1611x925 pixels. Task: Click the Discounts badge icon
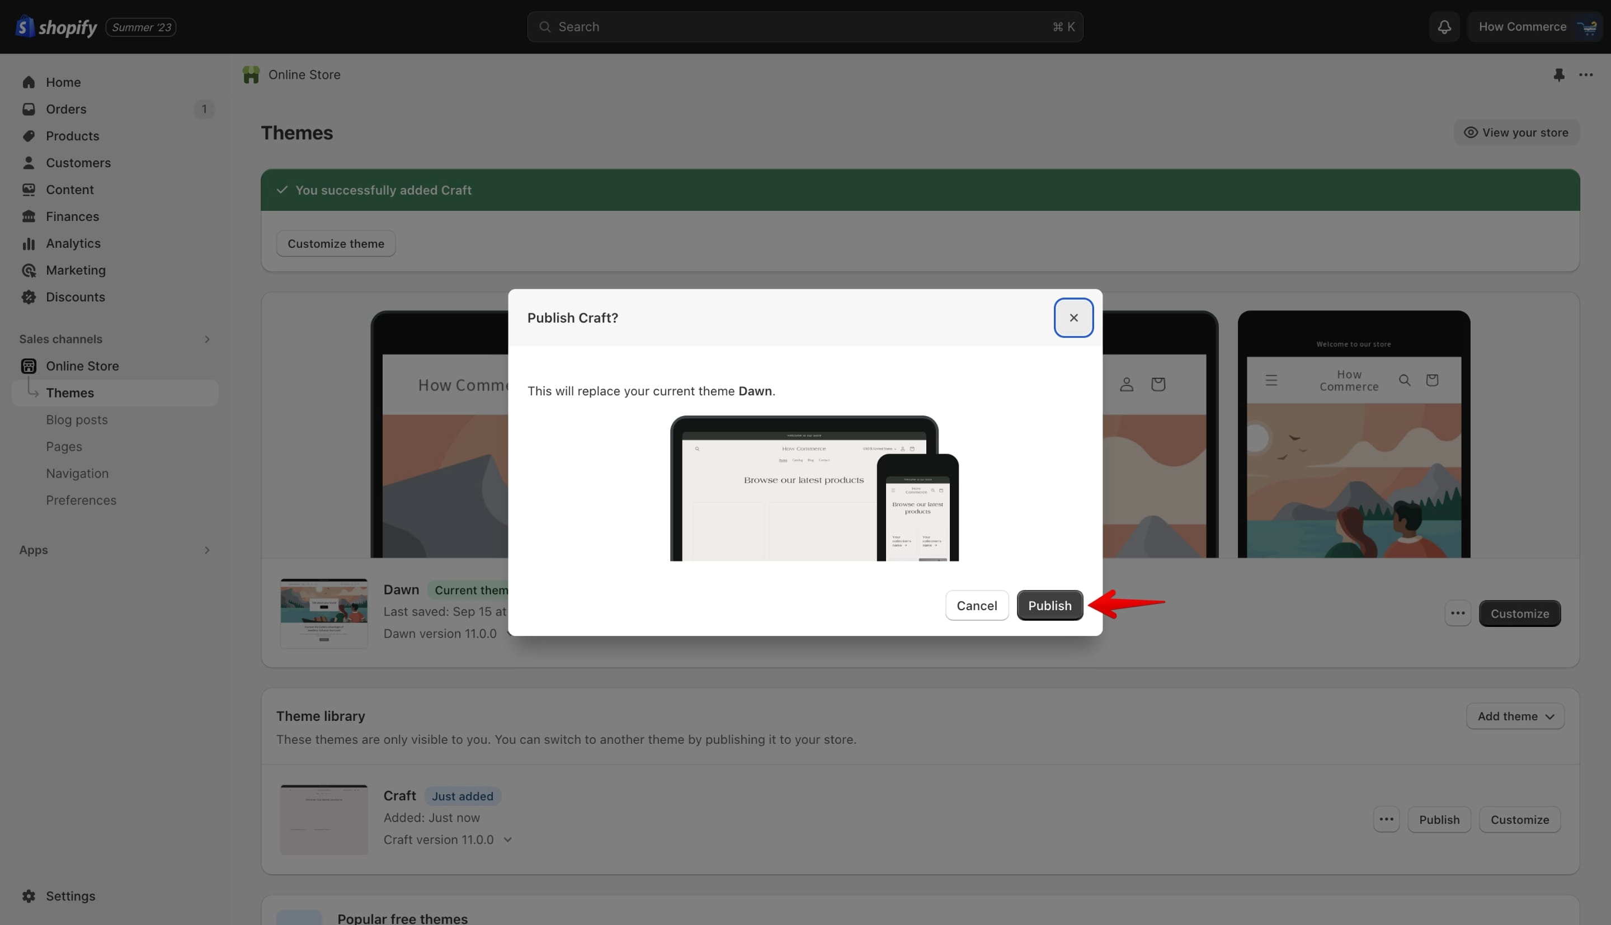pyautogui.click(x=29, y=297)
